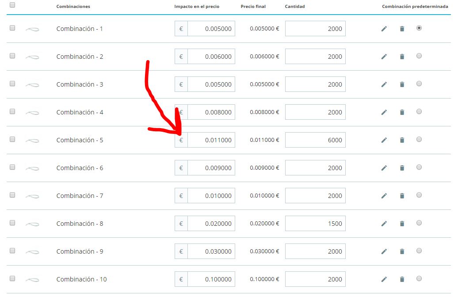458x308 pixels.
Task: Focus quantity field of Combinación - 1
Action: coord(315,29)
